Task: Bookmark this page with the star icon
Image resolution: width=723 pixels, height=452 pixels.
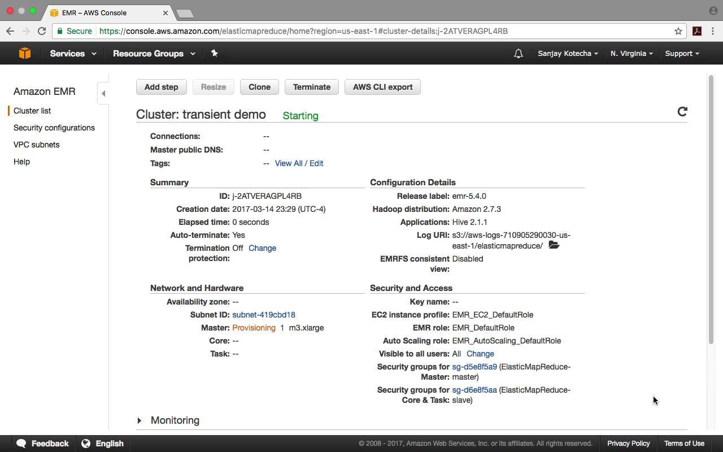Action: 678,31
